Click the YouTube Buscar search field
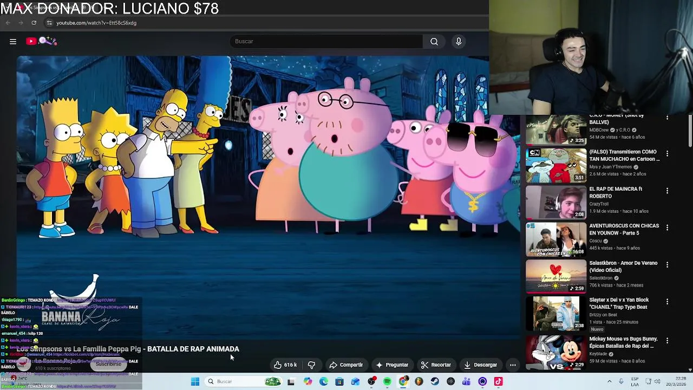 326,41
